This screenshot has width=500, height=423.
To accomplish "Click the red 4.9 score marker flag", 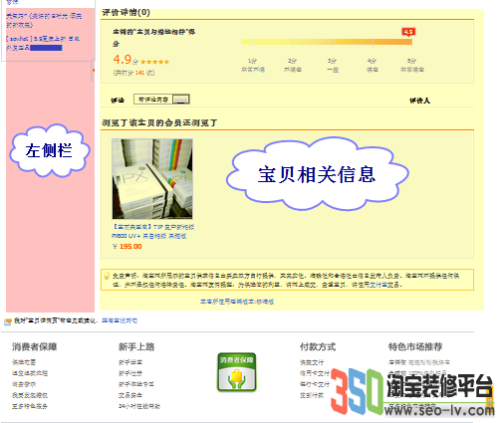I will pyautogui.click(x=408, y=32).
